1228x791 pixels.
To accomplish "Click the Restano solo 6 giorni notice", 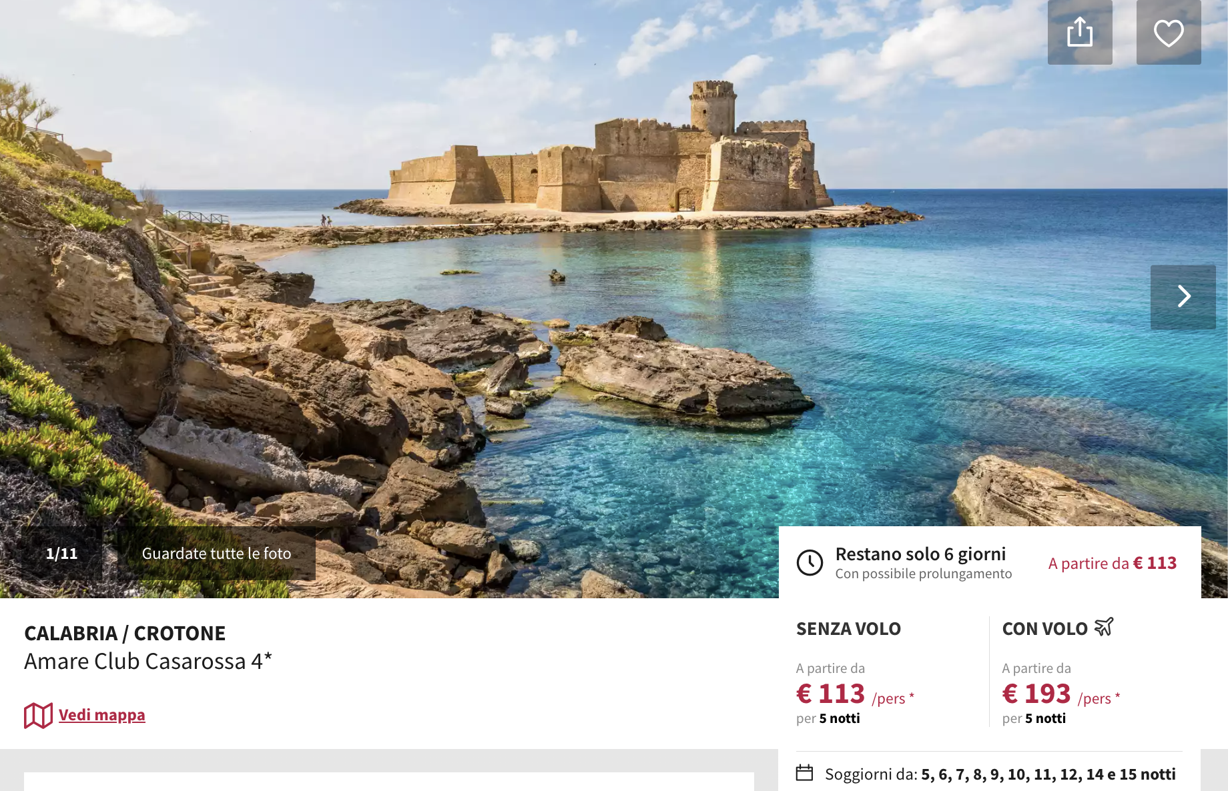I will click(x=920, y=554).
